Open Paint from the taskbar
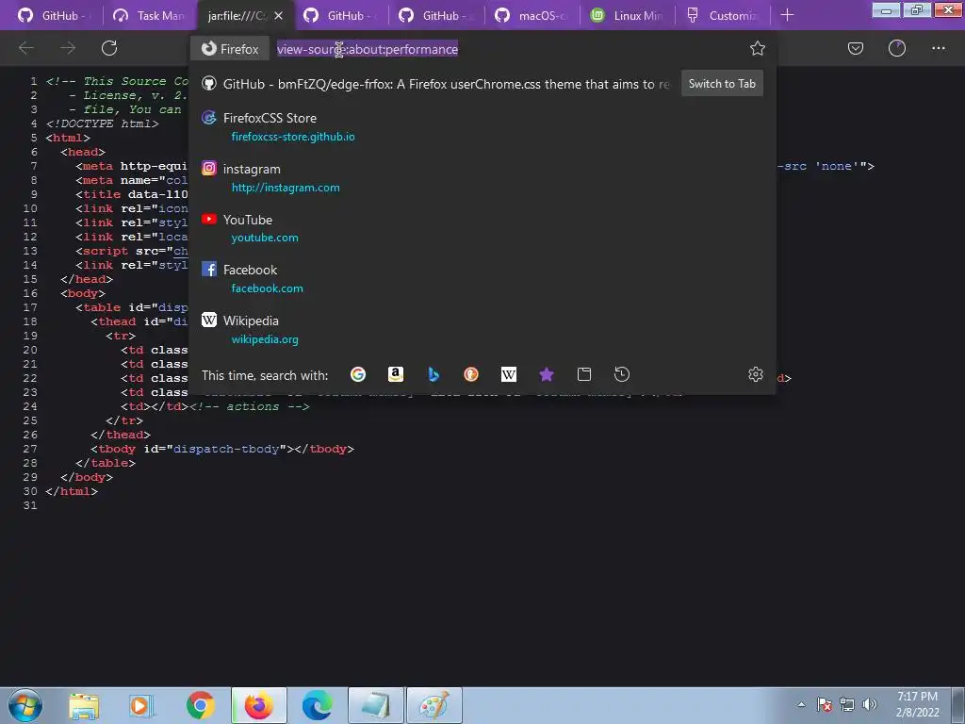Screen dimensions: 965x724 [x=433, y=705]
